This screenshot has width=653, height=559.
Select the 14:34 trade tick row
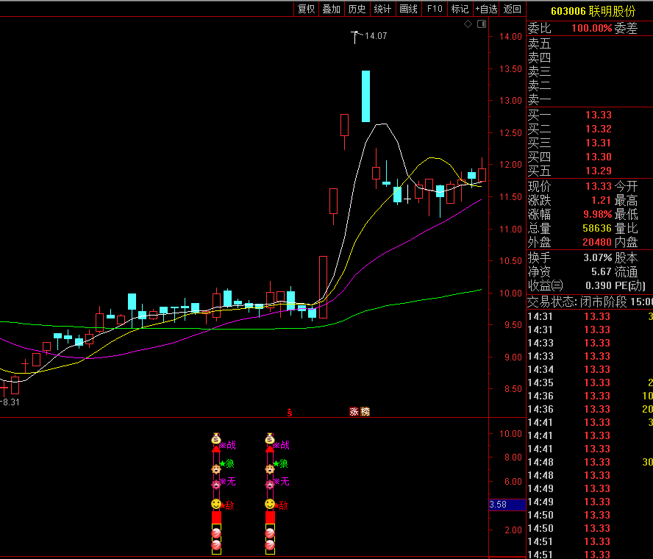590,369
